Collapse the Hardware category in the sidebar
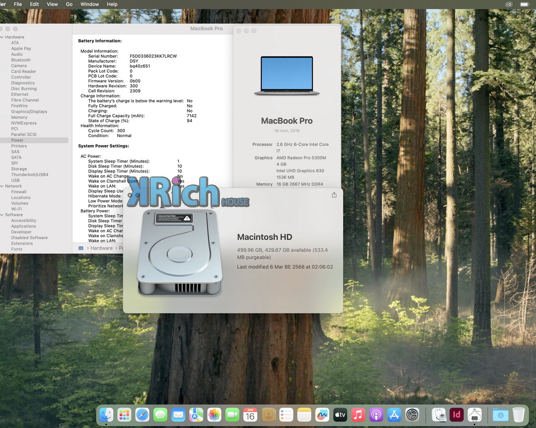 (x=2, y=37)
